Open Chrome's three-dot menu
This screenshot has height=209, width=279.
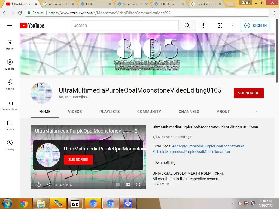[x=274, y=13]
